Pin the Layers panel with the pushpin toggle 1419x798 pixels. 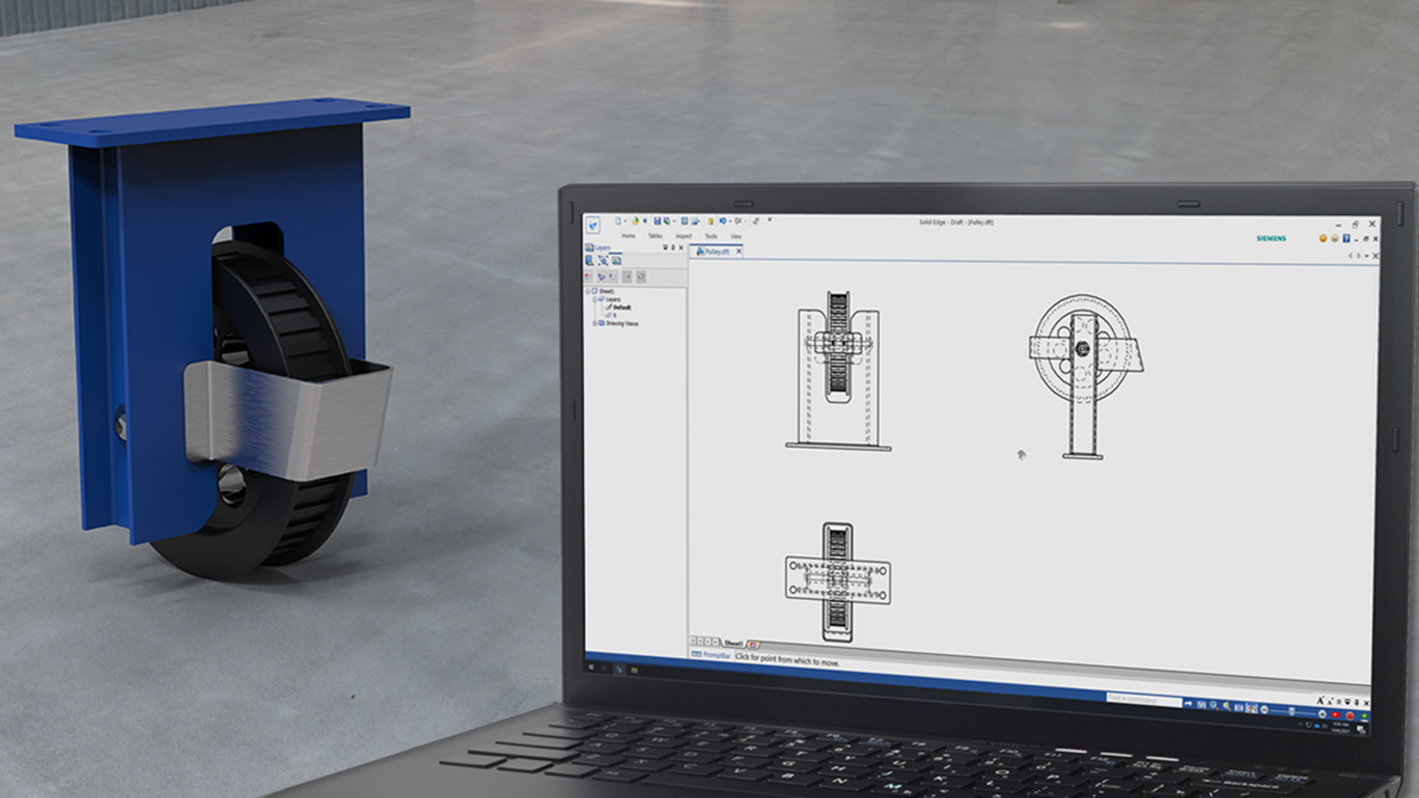[673, 248]
